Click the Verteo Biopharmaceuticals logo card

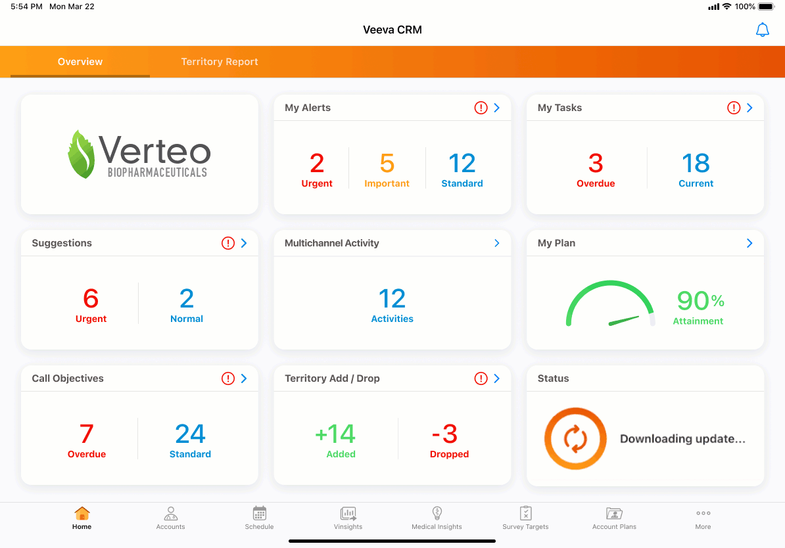[x=139, y=154]
